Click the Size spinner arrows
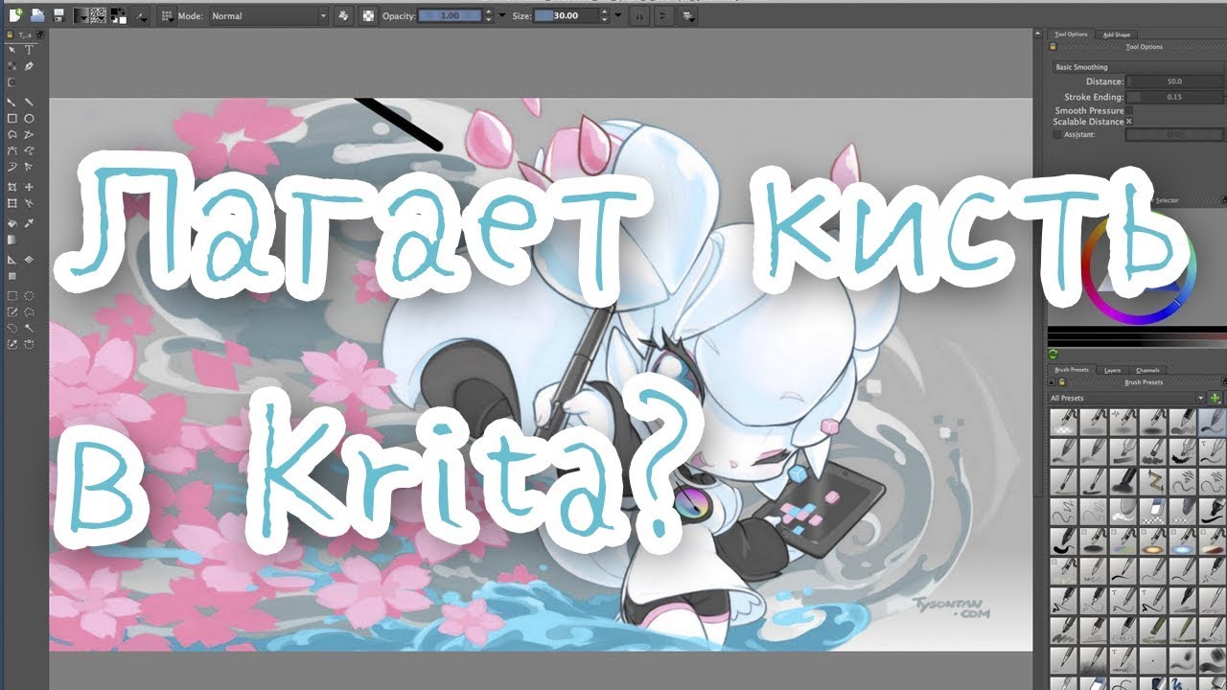The width and height of the screenshot is (1227, 690). pyautogui.click(x=604, y=16)
